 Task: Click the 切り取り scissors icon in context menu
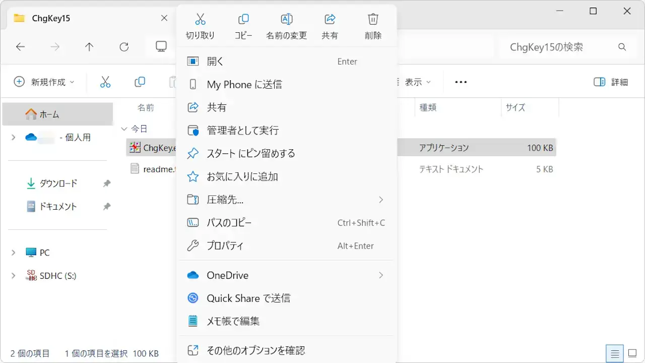200,20
